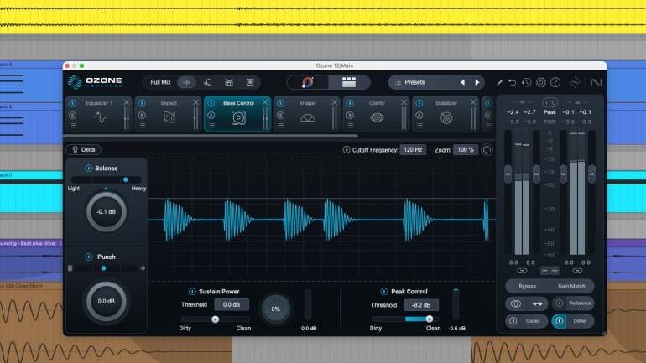Switch to the module chain view icon

click(x=349, y=82)
